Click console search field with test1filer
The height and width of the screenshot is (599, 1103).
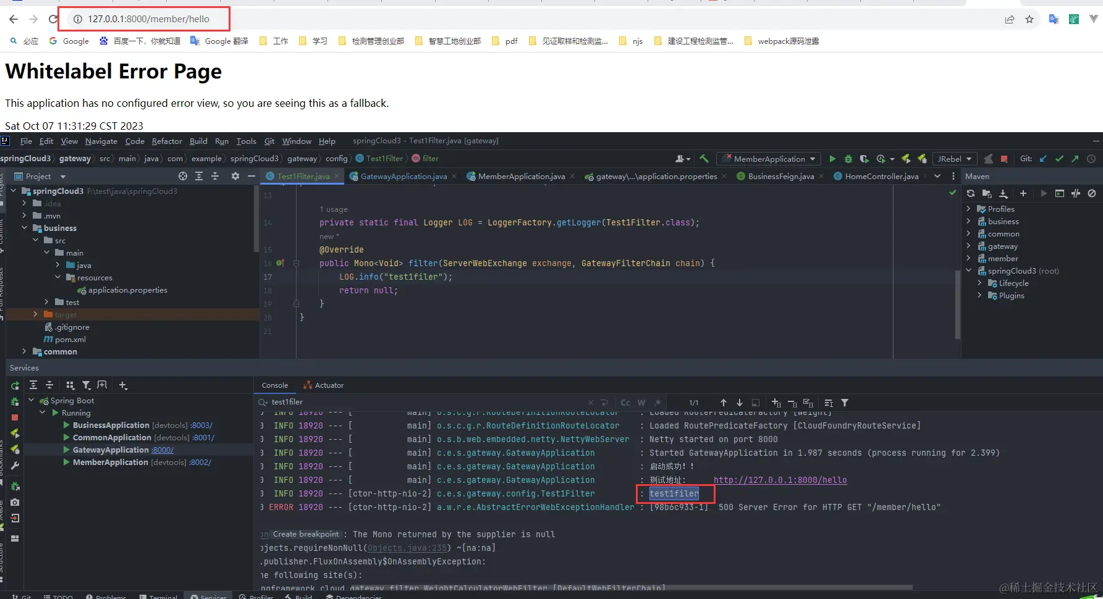coord(426,402)
